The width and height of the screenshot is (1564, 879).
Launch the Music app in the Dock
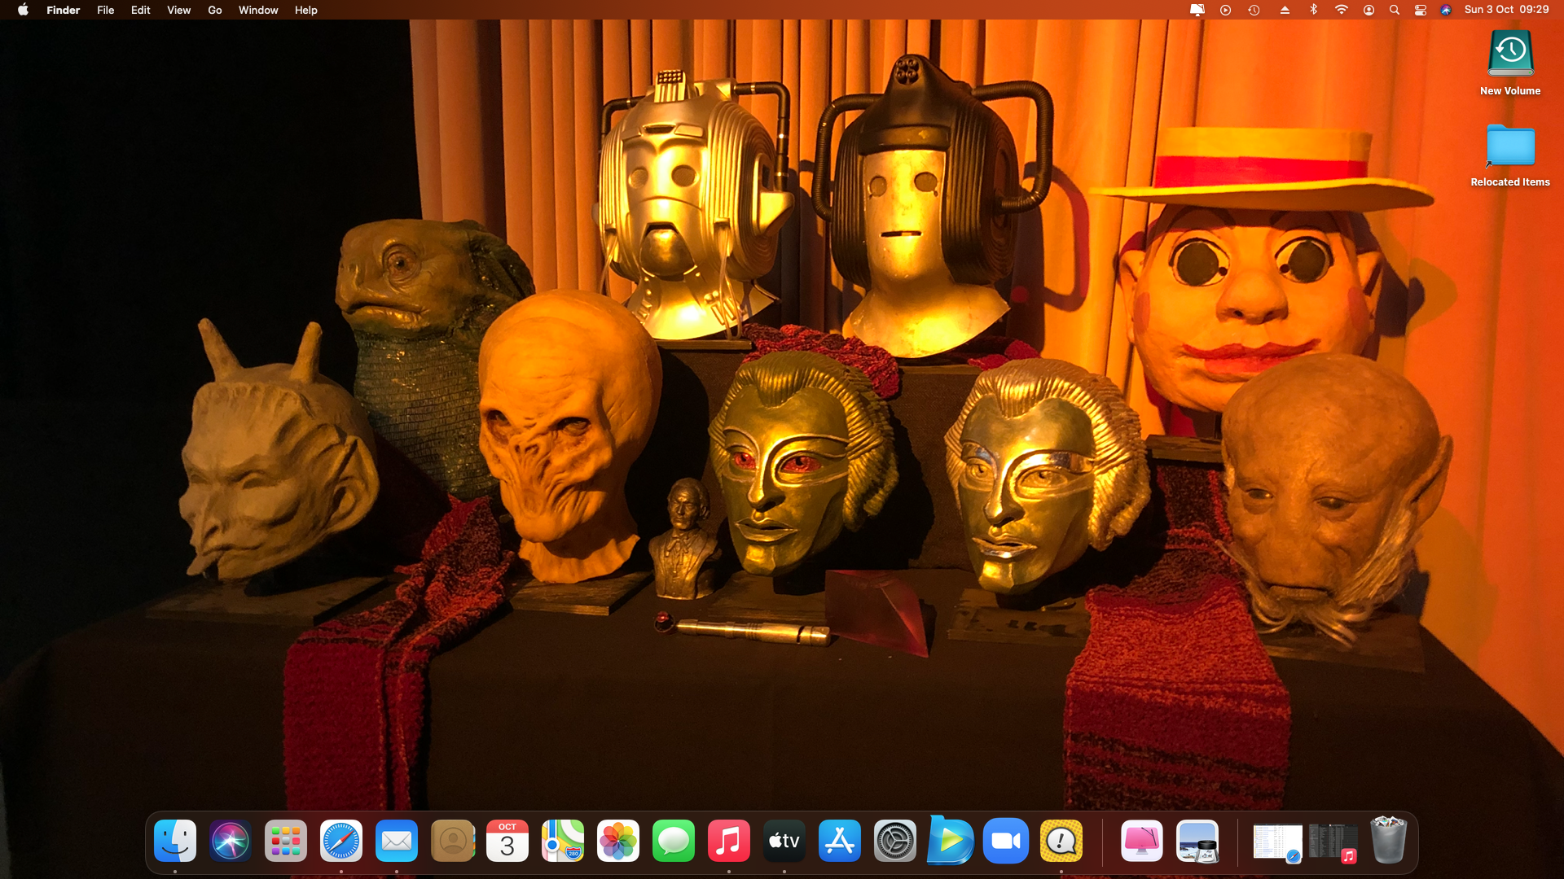(729, 841)
